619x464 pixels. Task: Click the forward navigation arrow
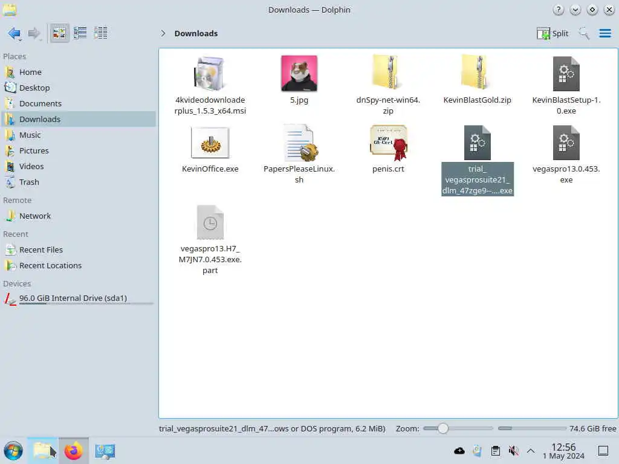[34, 34]
